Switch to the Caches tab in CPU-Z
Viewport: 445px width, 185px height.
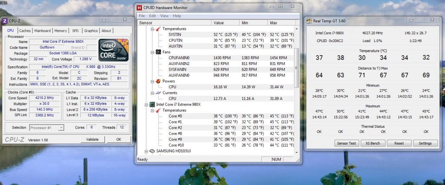pos(25,31)
